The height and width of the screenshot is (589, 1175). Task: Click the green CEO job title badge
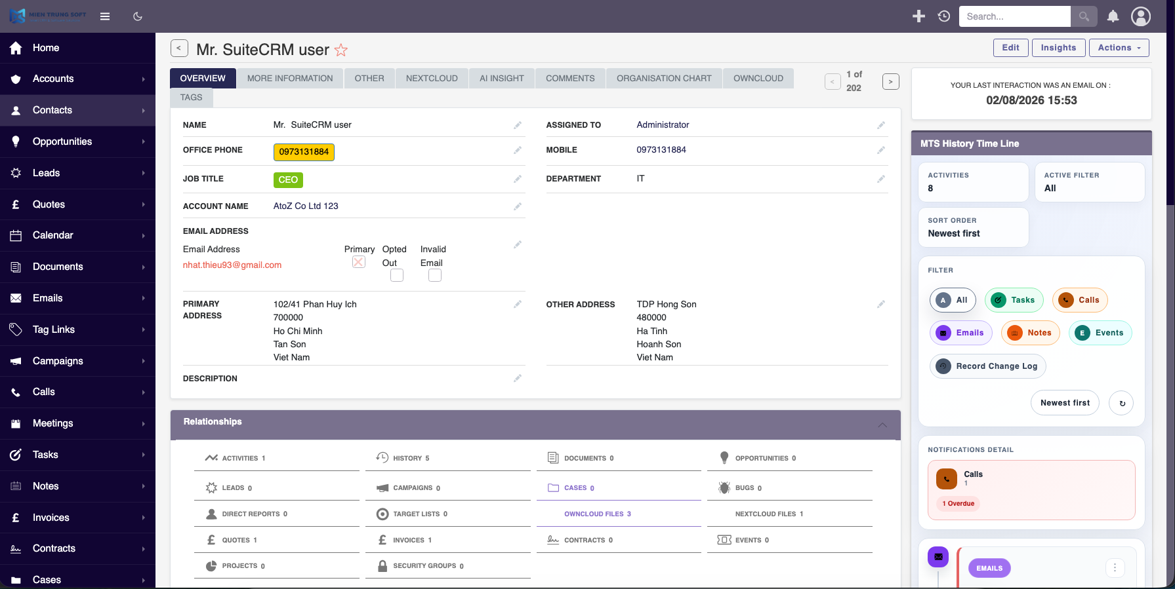click(288, 180)
